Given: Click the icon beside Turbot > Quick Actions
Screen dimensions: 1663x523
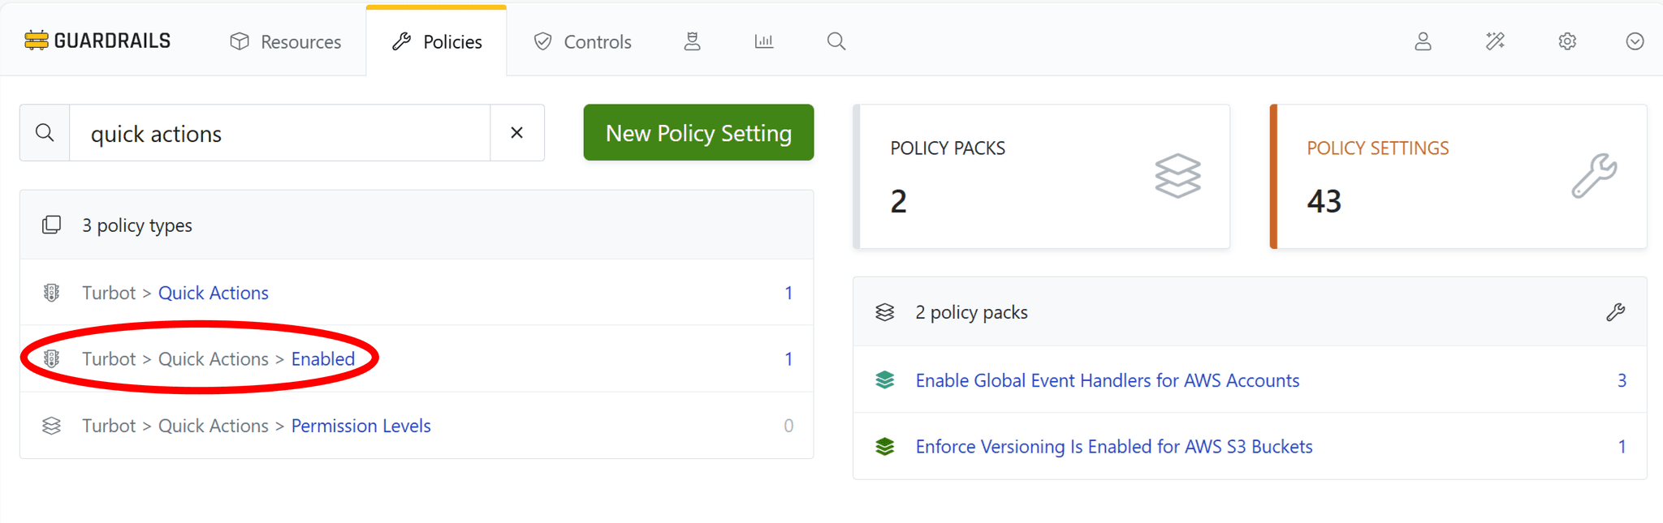Looking at the screenshot, I should [x=51, y=293].
